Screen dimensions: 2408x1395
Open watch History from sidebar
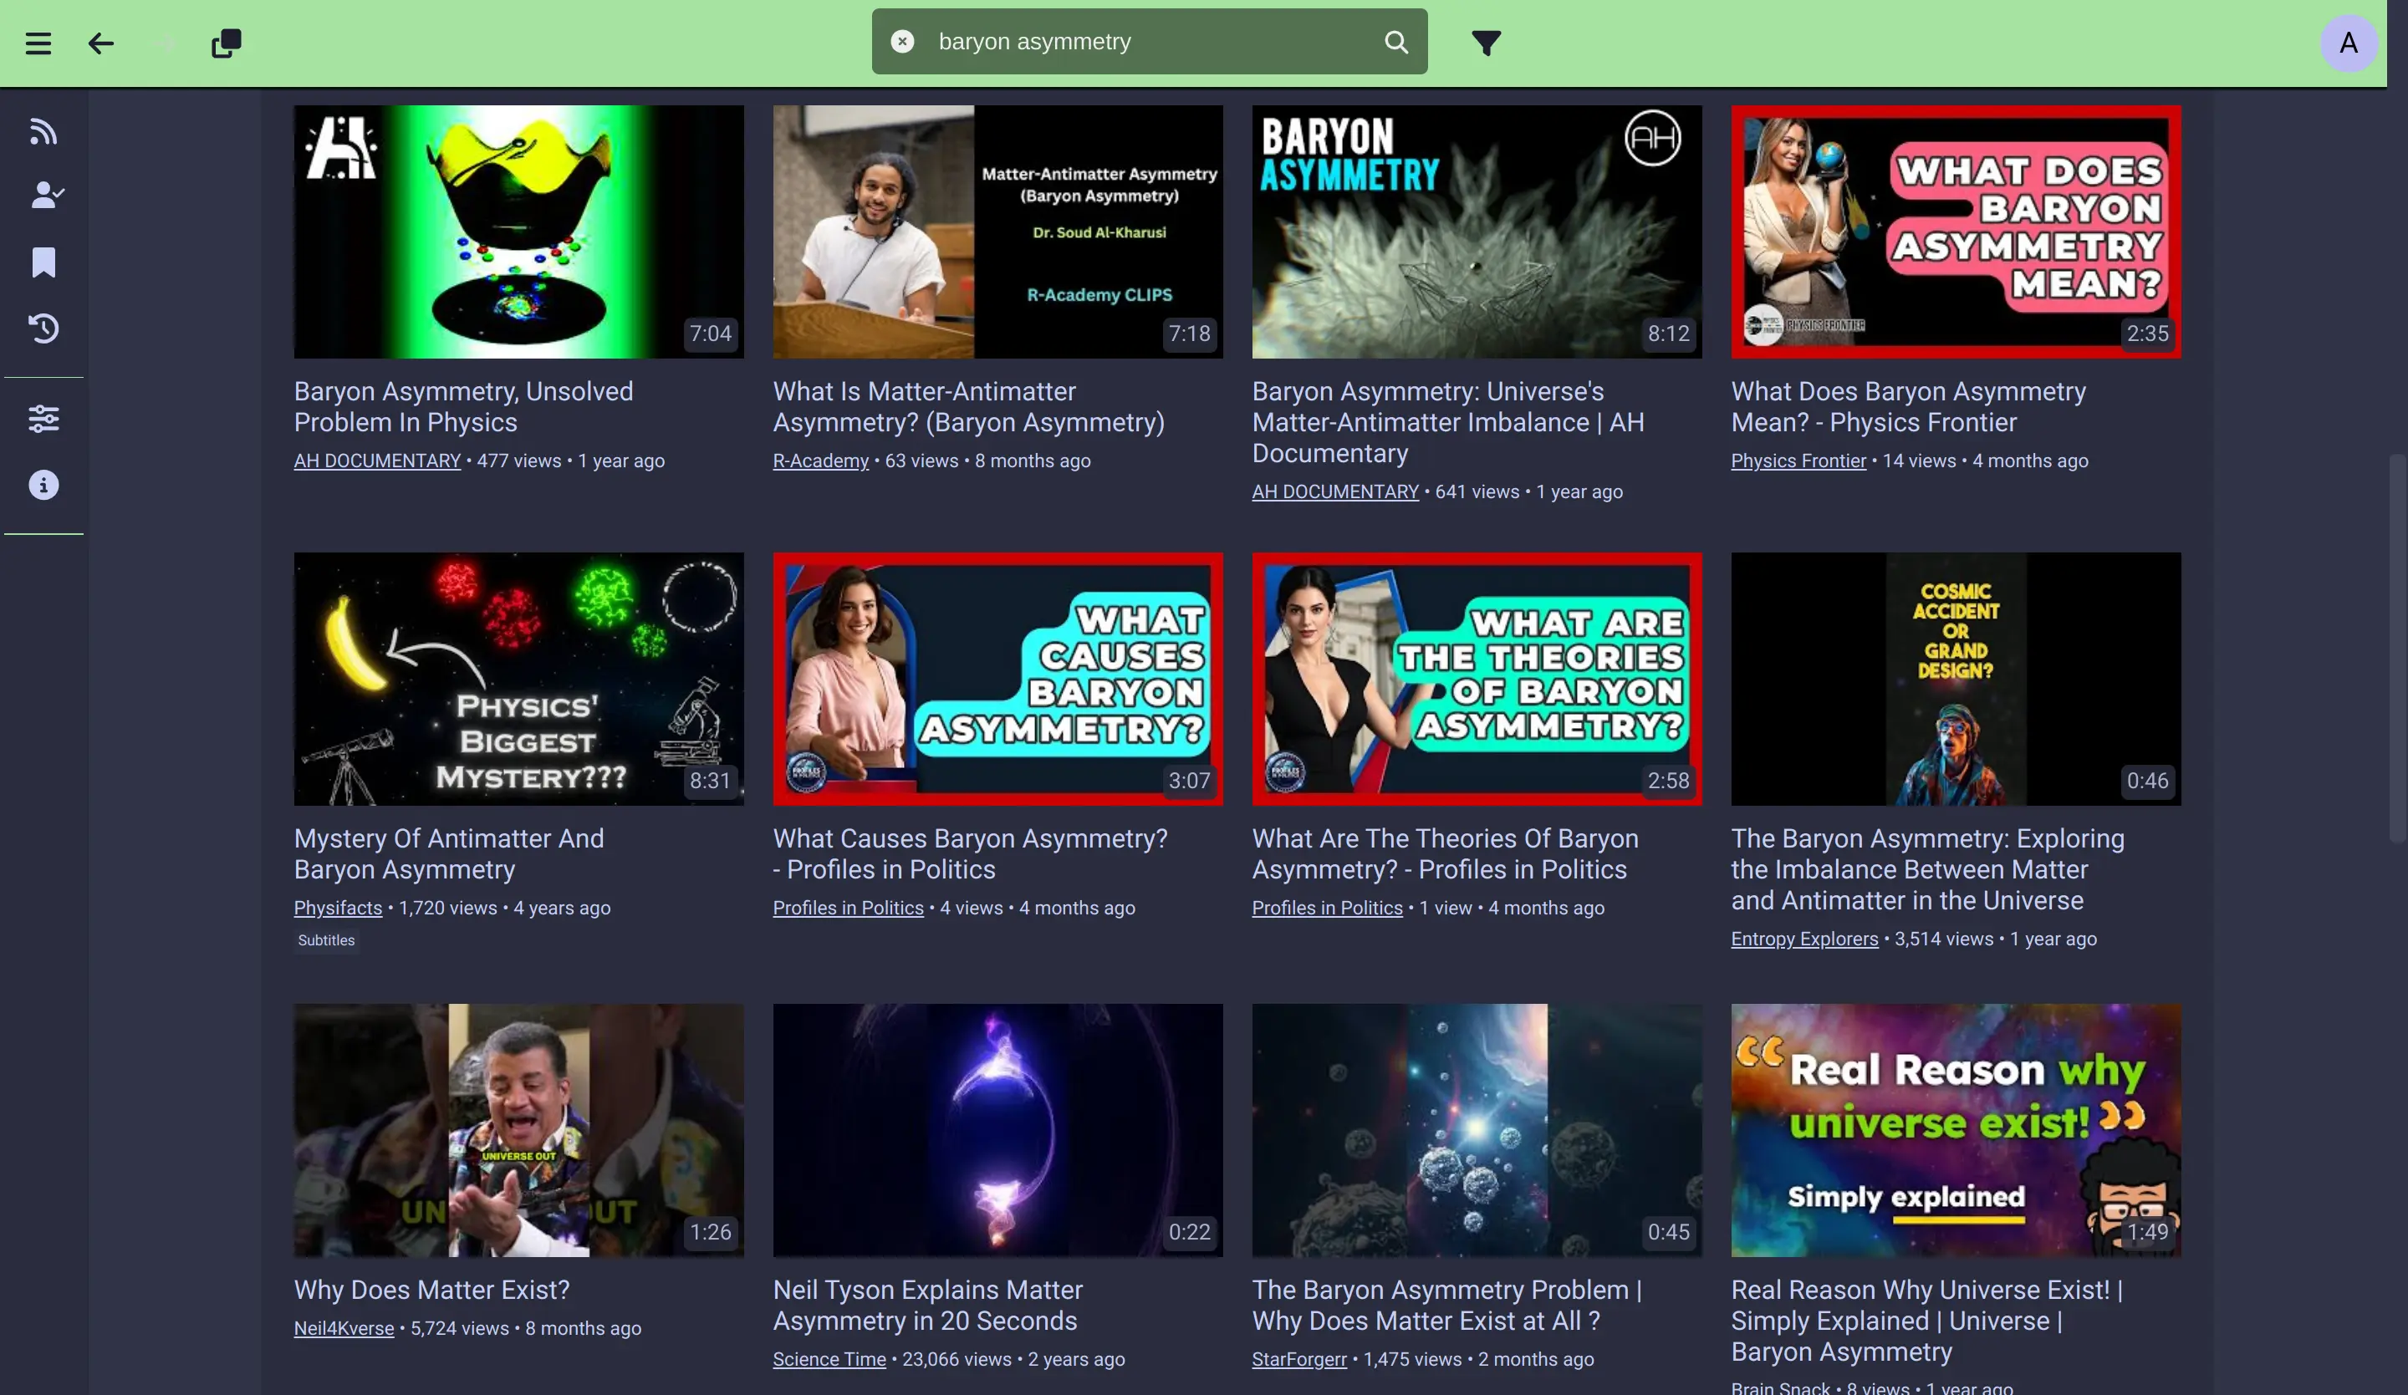click(43, 328)
